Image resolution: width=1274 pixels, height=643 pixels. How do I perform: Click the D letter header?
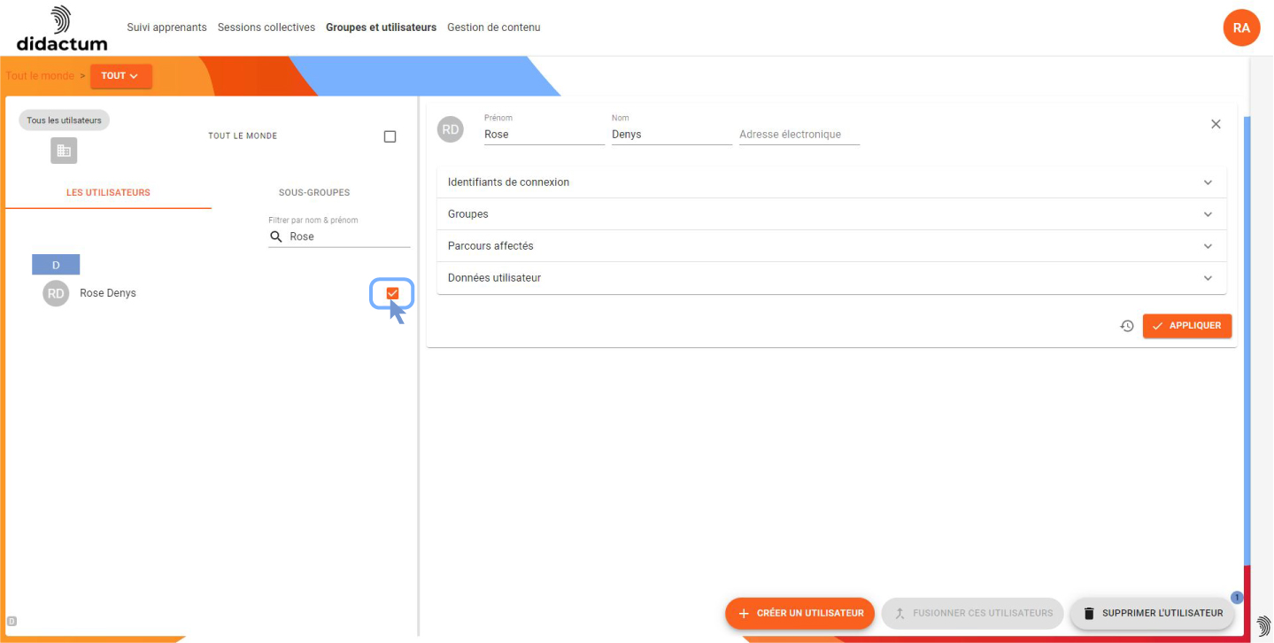[x=56, y=265]
